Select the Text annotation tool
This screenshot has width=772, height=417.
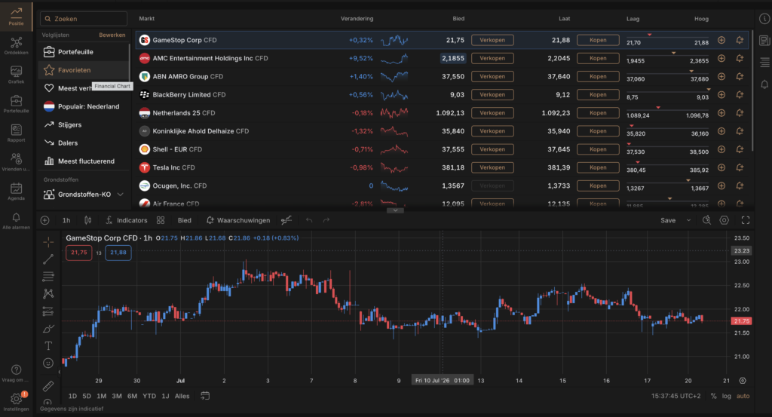pyautogui.click(x=48, y=345)
